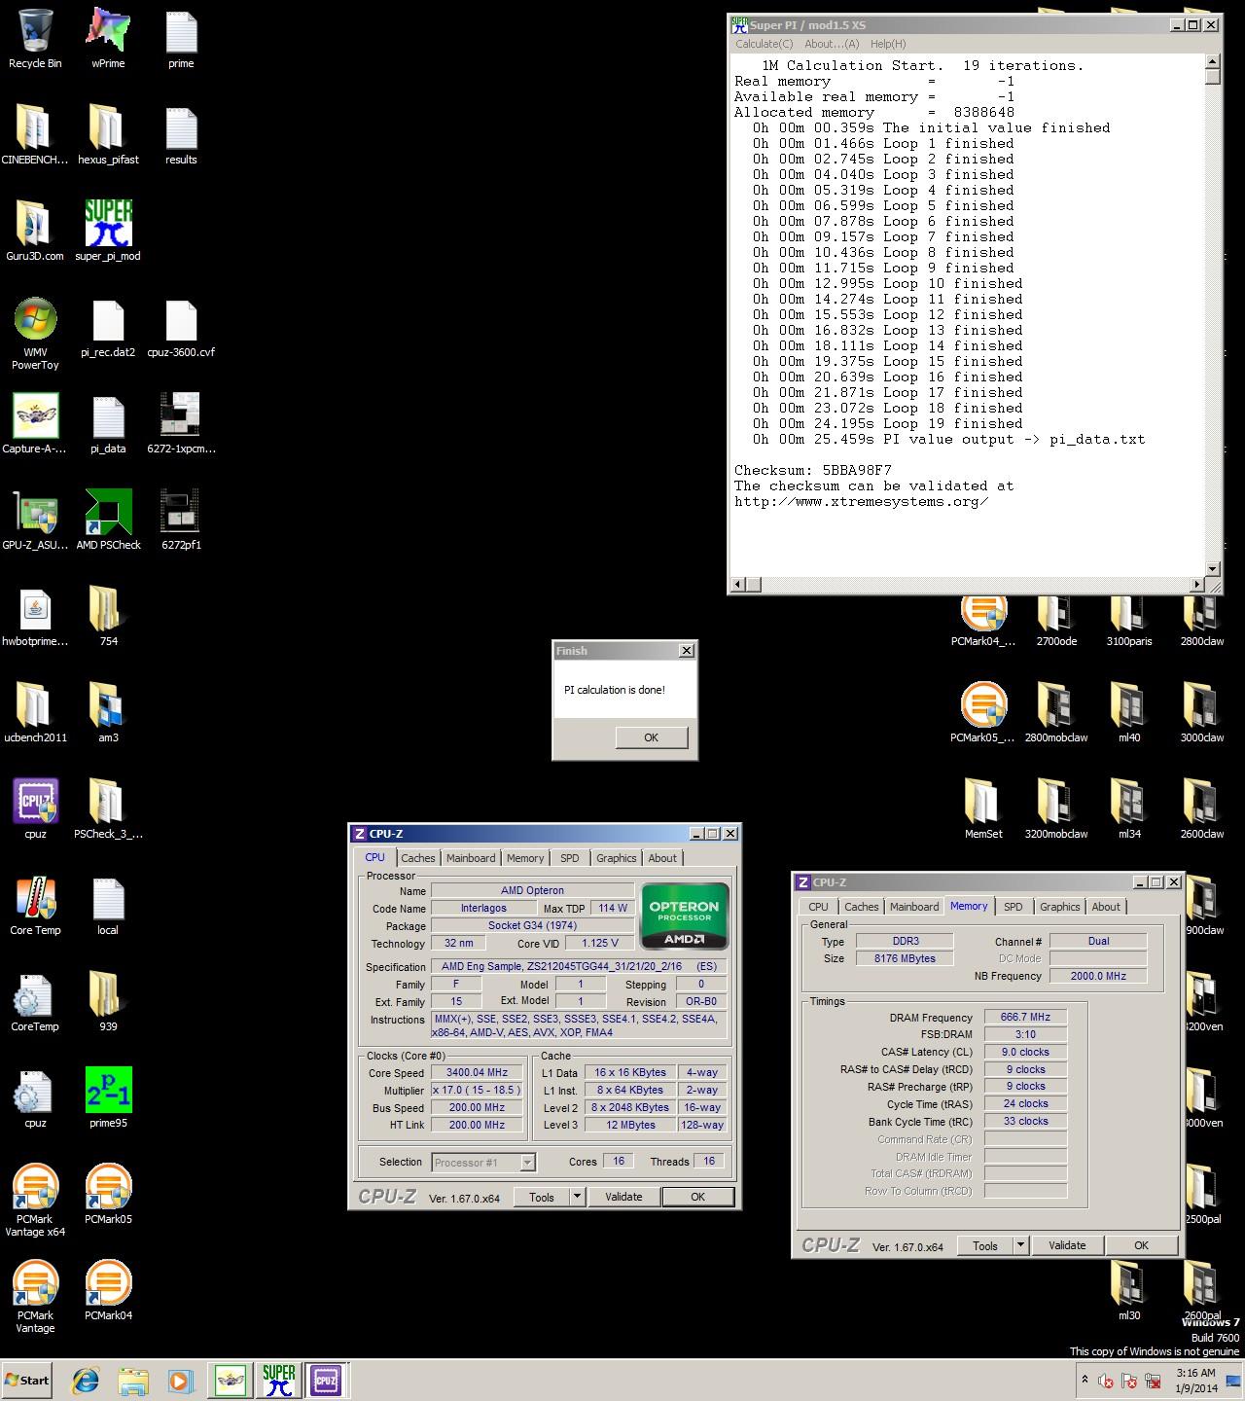Open the Tools dropdown arrow in CPU-Z Memory window

pos(1020,1244)
